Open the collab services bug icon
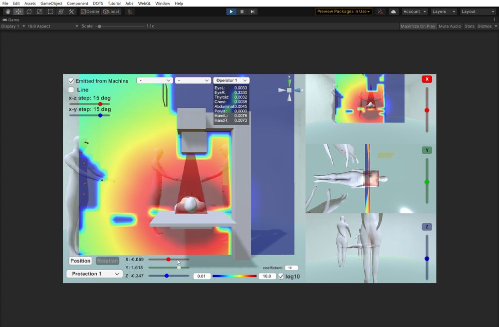 point(380,11)
